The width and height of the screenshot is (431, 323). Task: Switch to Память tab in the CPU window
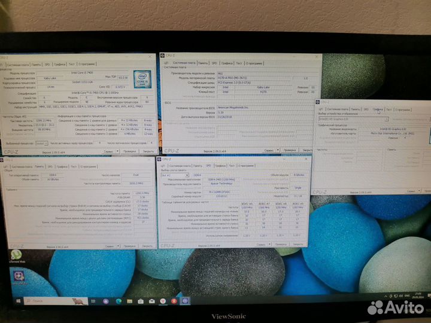tap(36, 65)
